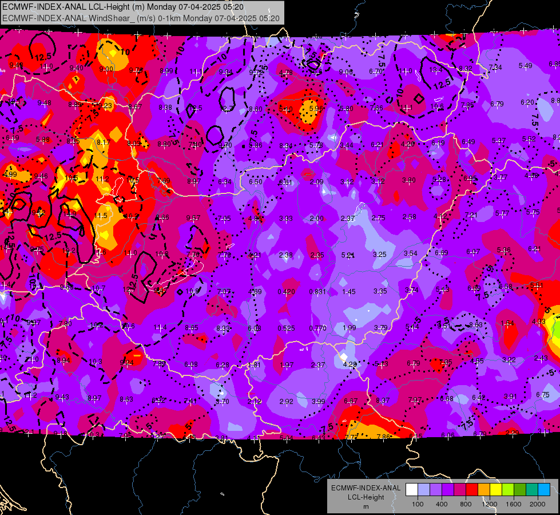This screenshot has height=515, width=560.
Task: Click the grid value 1.45
Action: 348,292
